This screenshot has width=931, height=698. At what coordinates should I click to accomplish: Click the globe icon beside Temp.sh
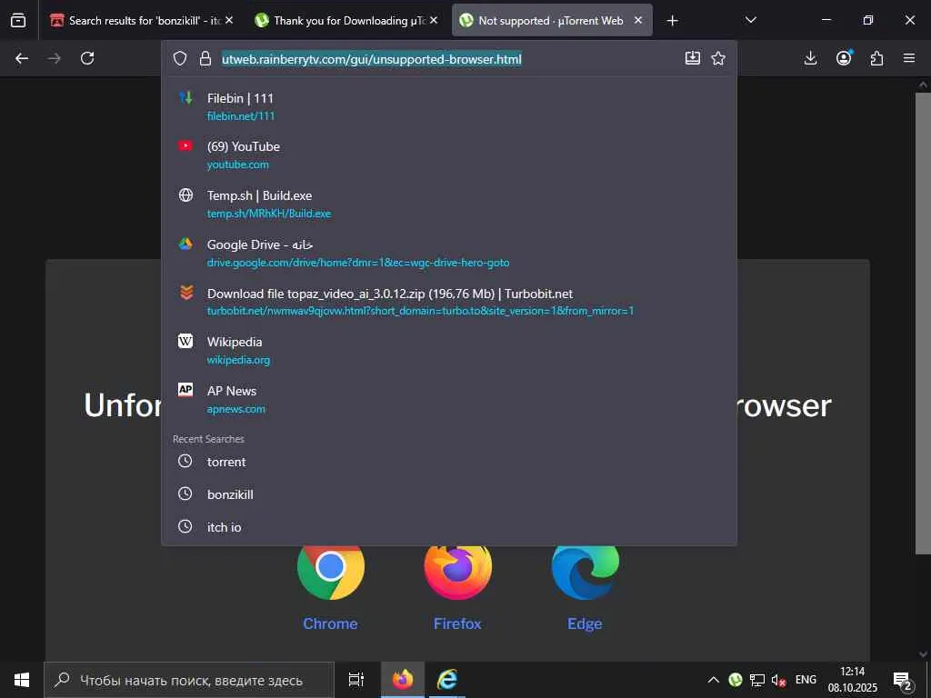[185, 194]
